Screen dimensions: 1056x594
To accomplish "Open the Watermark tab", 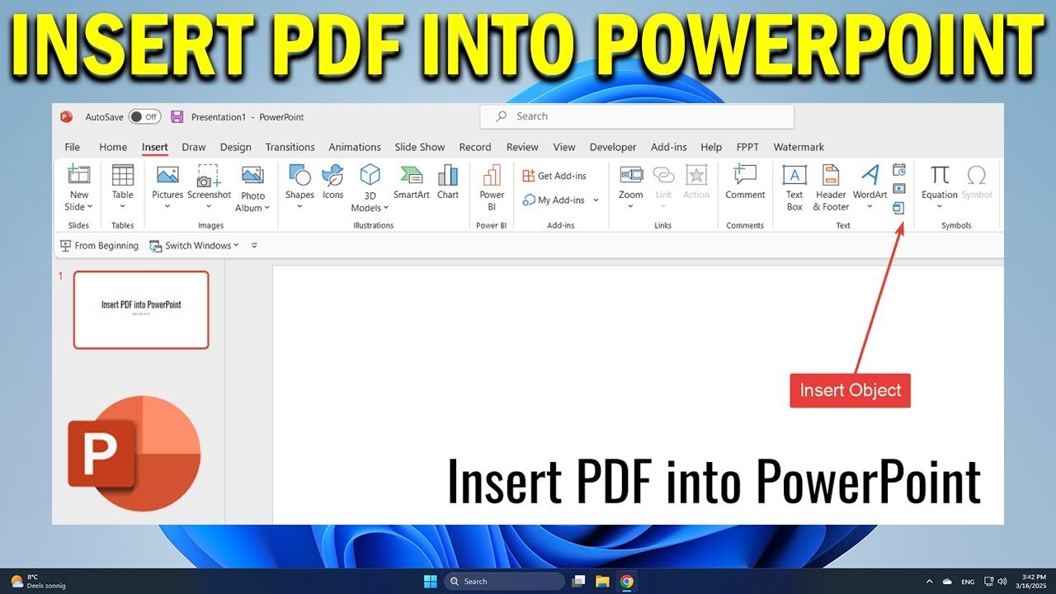I will [x=799, y=147].
